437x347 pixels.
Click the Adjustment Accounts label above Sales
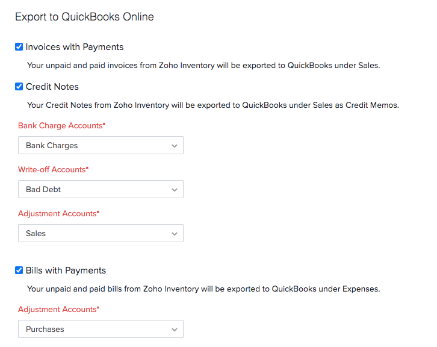point(58,213)
